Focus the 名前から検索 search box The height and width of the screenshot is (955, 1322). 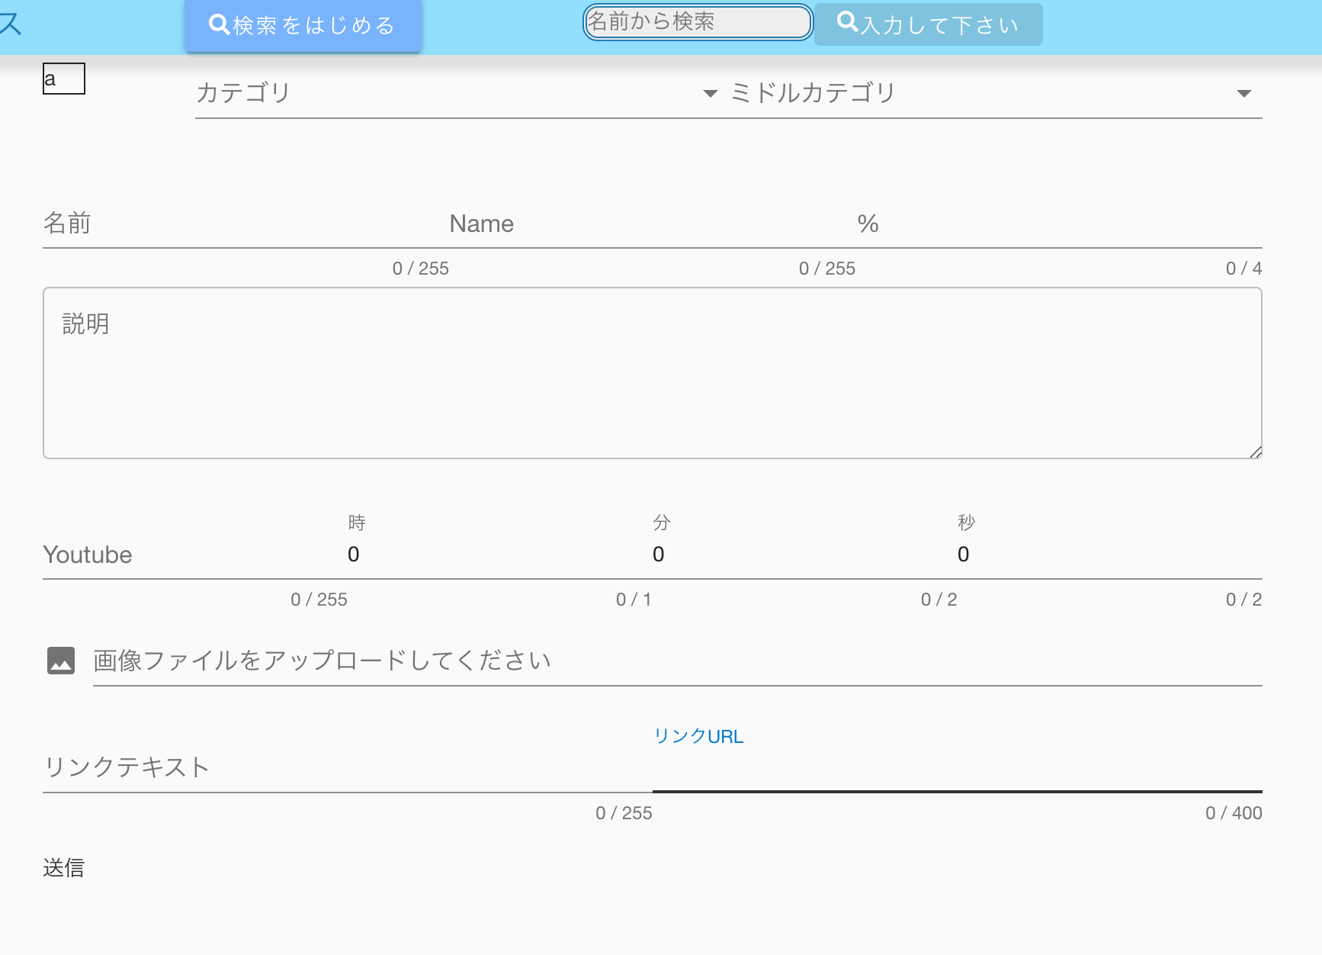[x=697, y=22]
